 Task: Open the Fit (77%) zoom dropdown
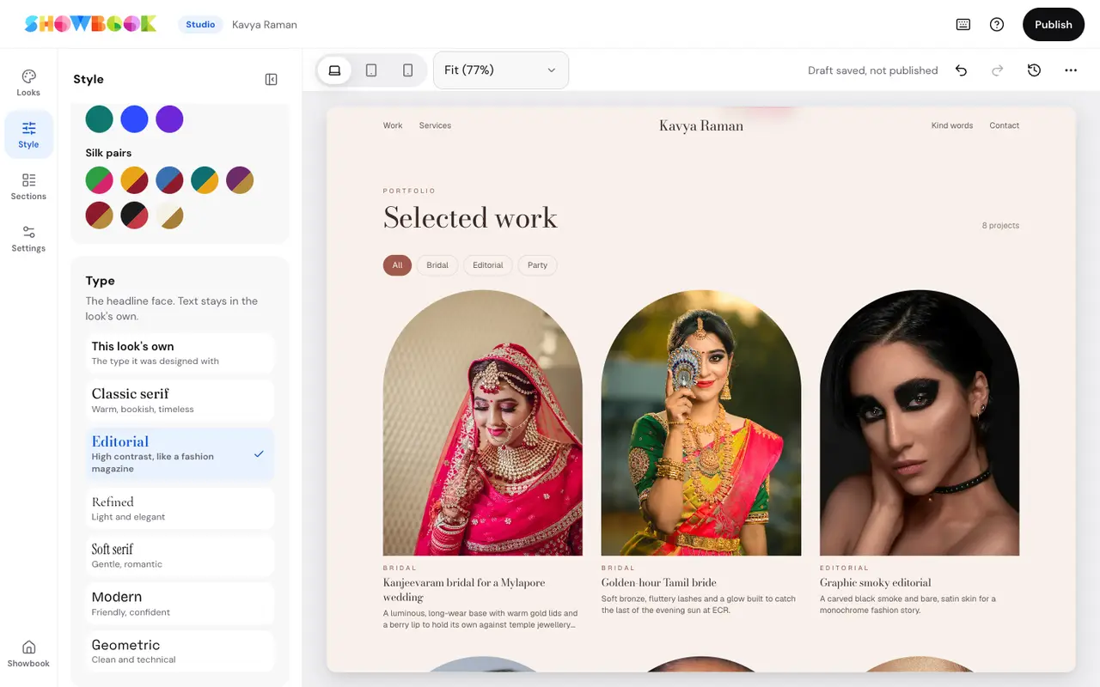click(x=501, y=70)
